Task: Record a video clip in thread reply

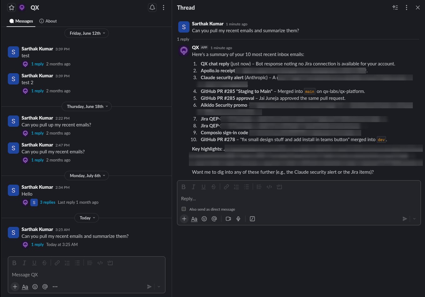Action: [x=228, y=219]
